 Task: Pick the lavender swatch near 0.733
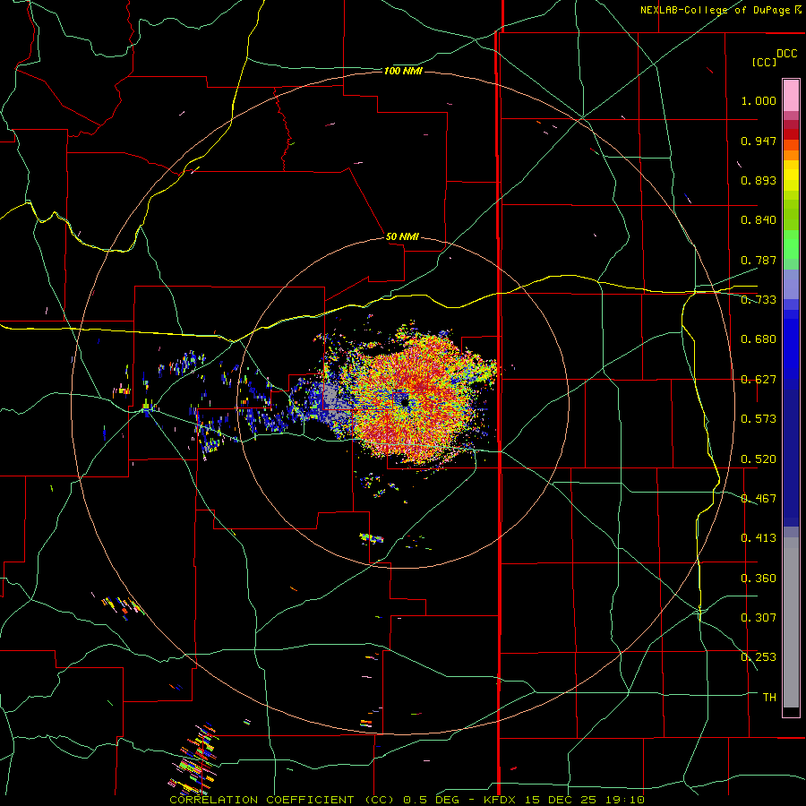click(x=791, y=284)
